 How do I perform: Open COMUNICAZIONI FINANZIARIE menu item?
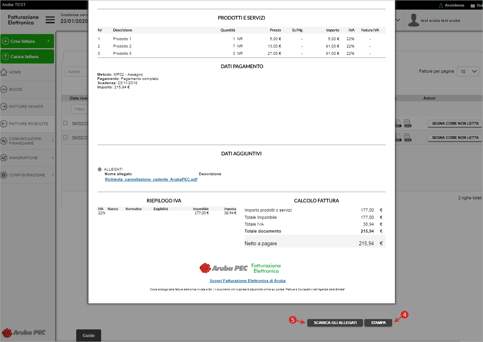pyautogui.click(x=27, y=141)
